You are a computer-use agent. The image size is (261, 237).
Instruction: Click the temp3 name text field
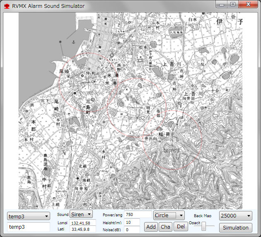[29, 227]
